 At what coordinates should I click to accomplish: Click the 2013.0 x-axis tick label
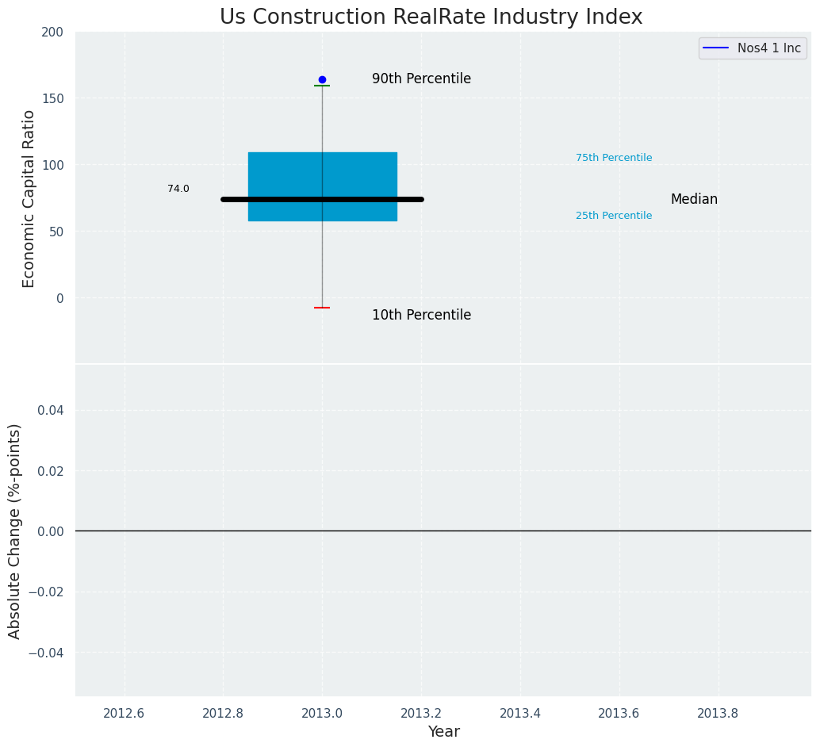pyautogui.click(x=322, y=713)
